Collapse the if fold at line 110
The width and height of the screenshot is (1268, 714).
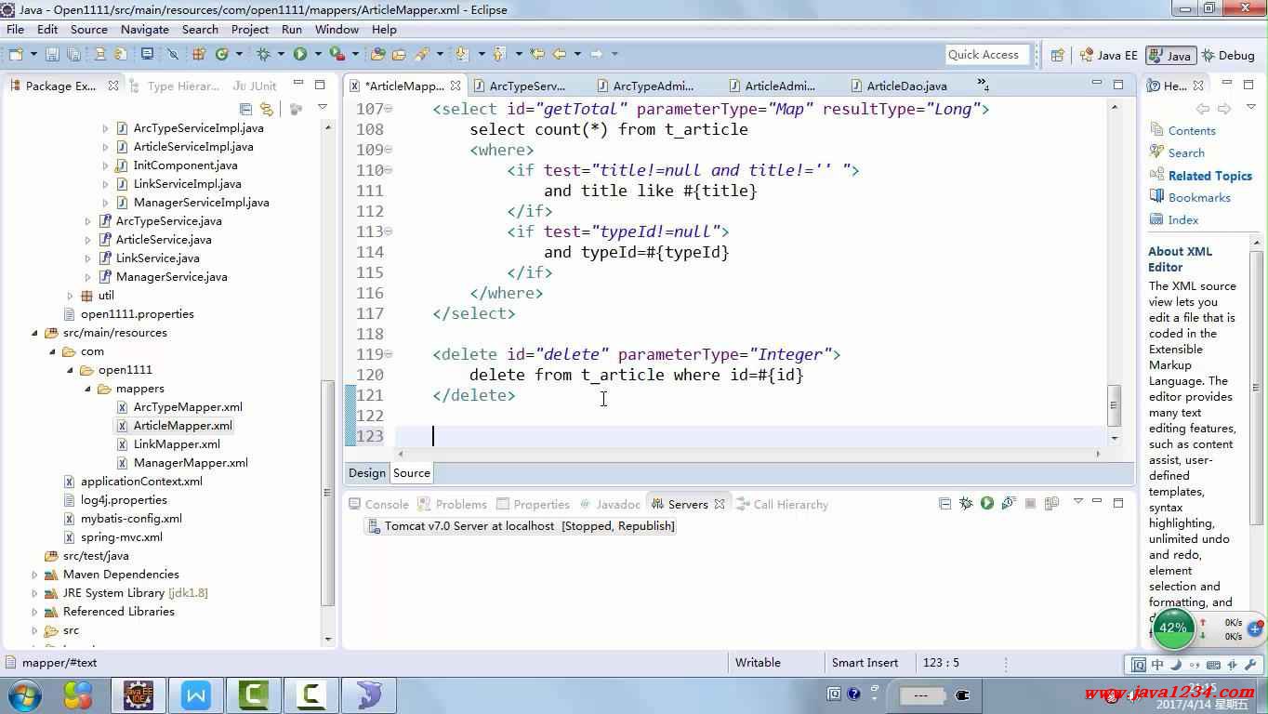(389, 170)
